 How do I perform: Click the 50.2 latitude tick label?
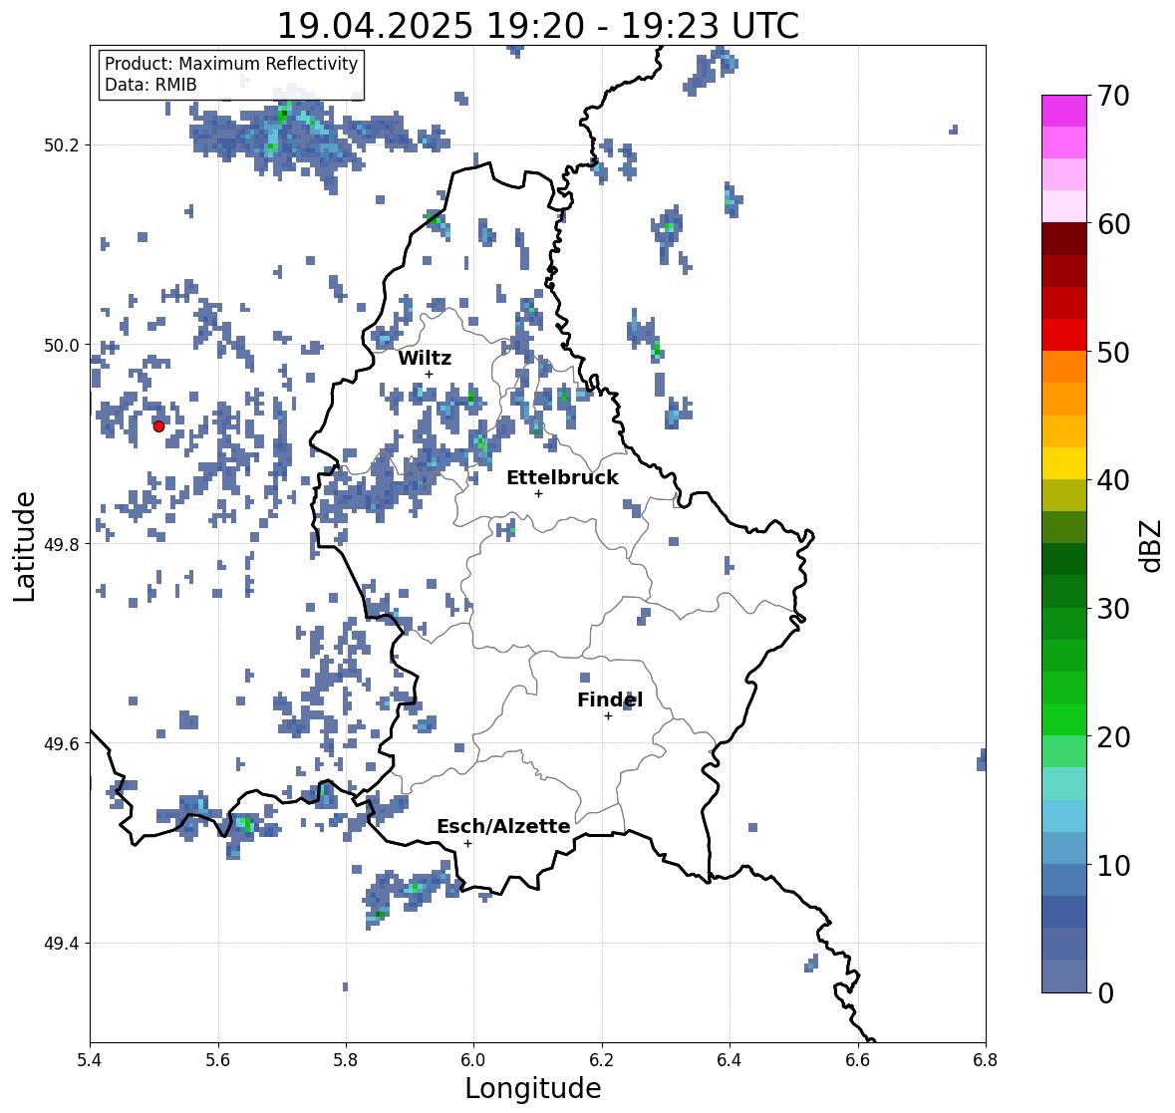point(62,145)
